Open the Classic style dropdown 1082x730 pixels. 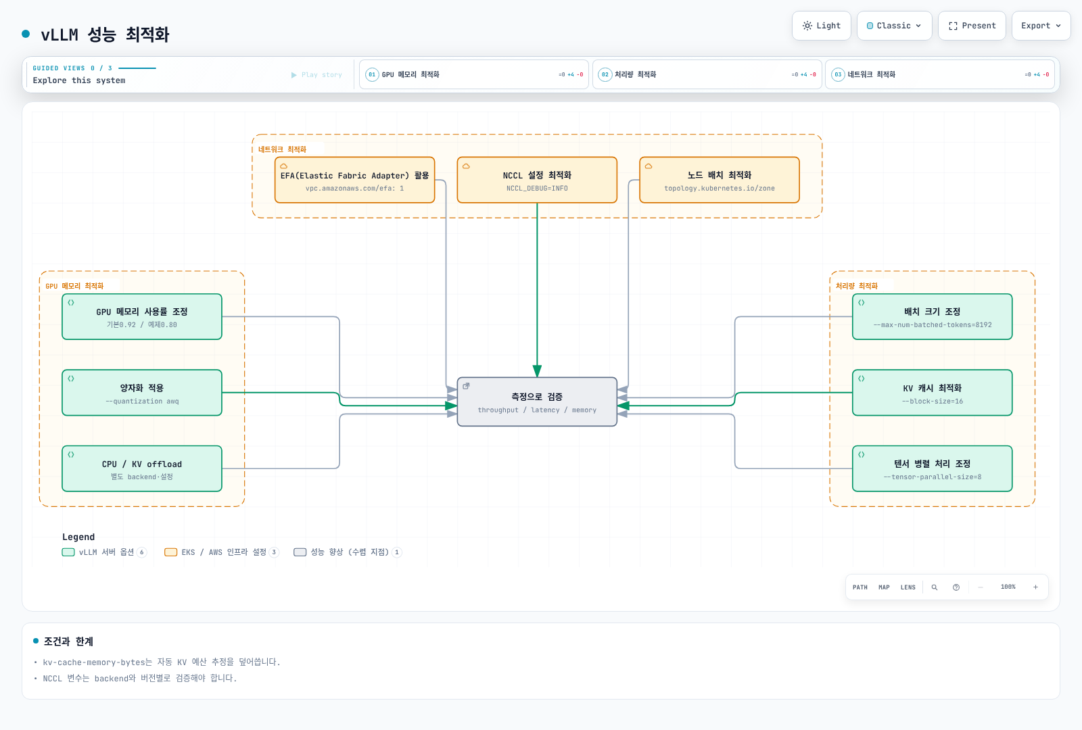[x=895, y=26]
